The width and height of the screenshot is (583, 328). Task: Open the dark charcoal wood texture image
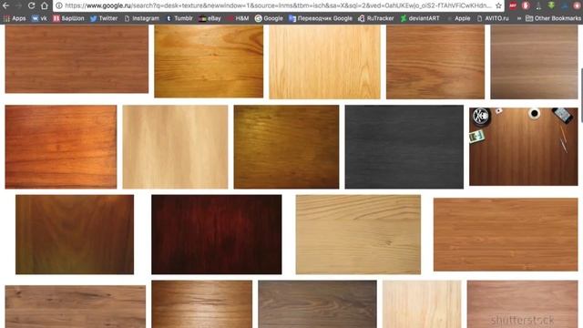coord(404,147)
